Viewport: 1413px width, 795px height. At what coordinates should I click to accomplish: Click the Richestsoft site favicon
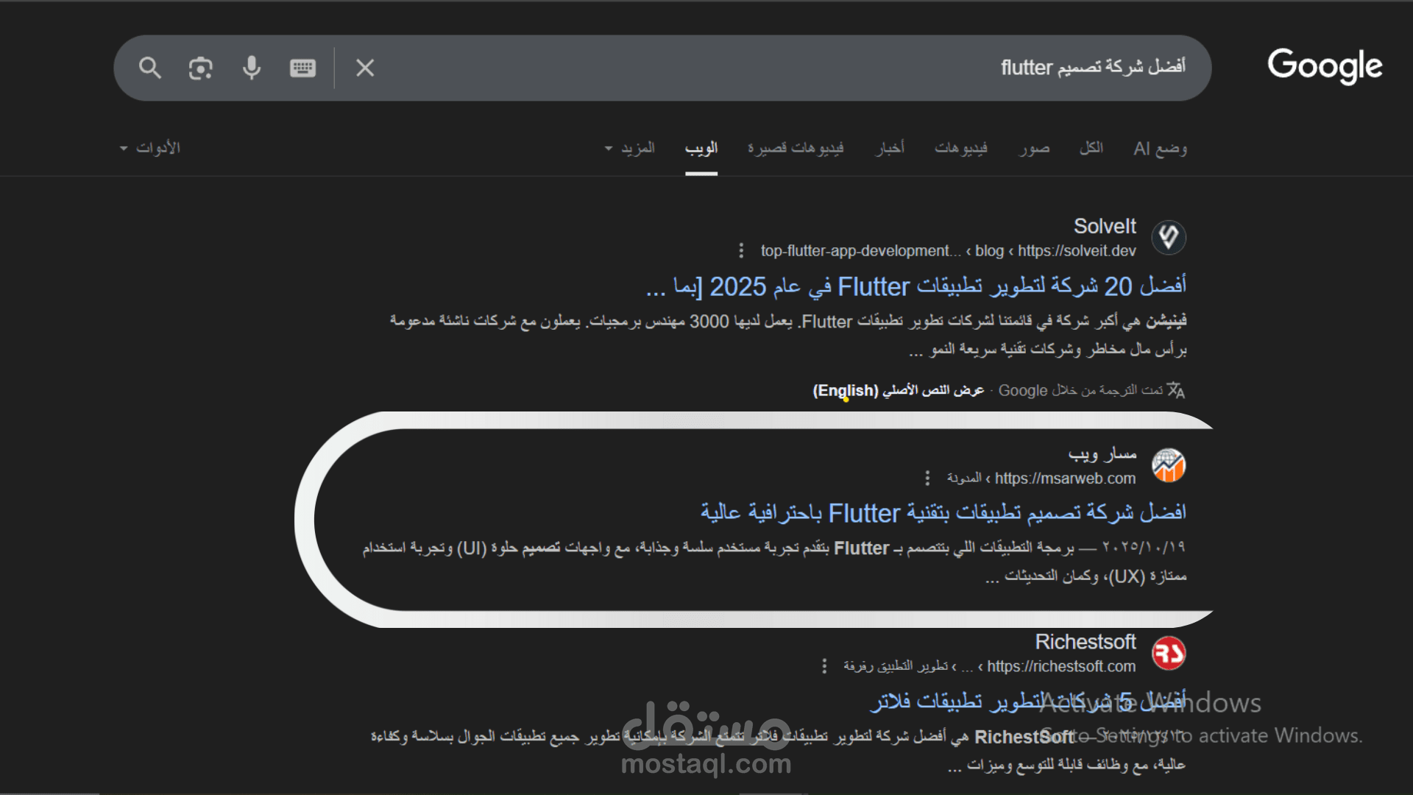(1169, 653)
